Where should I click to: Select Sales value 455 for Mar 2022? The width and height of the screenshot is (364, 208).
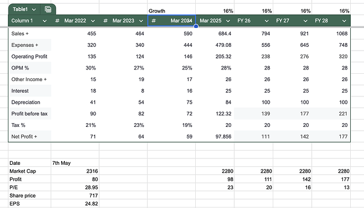tap(92, 34)
